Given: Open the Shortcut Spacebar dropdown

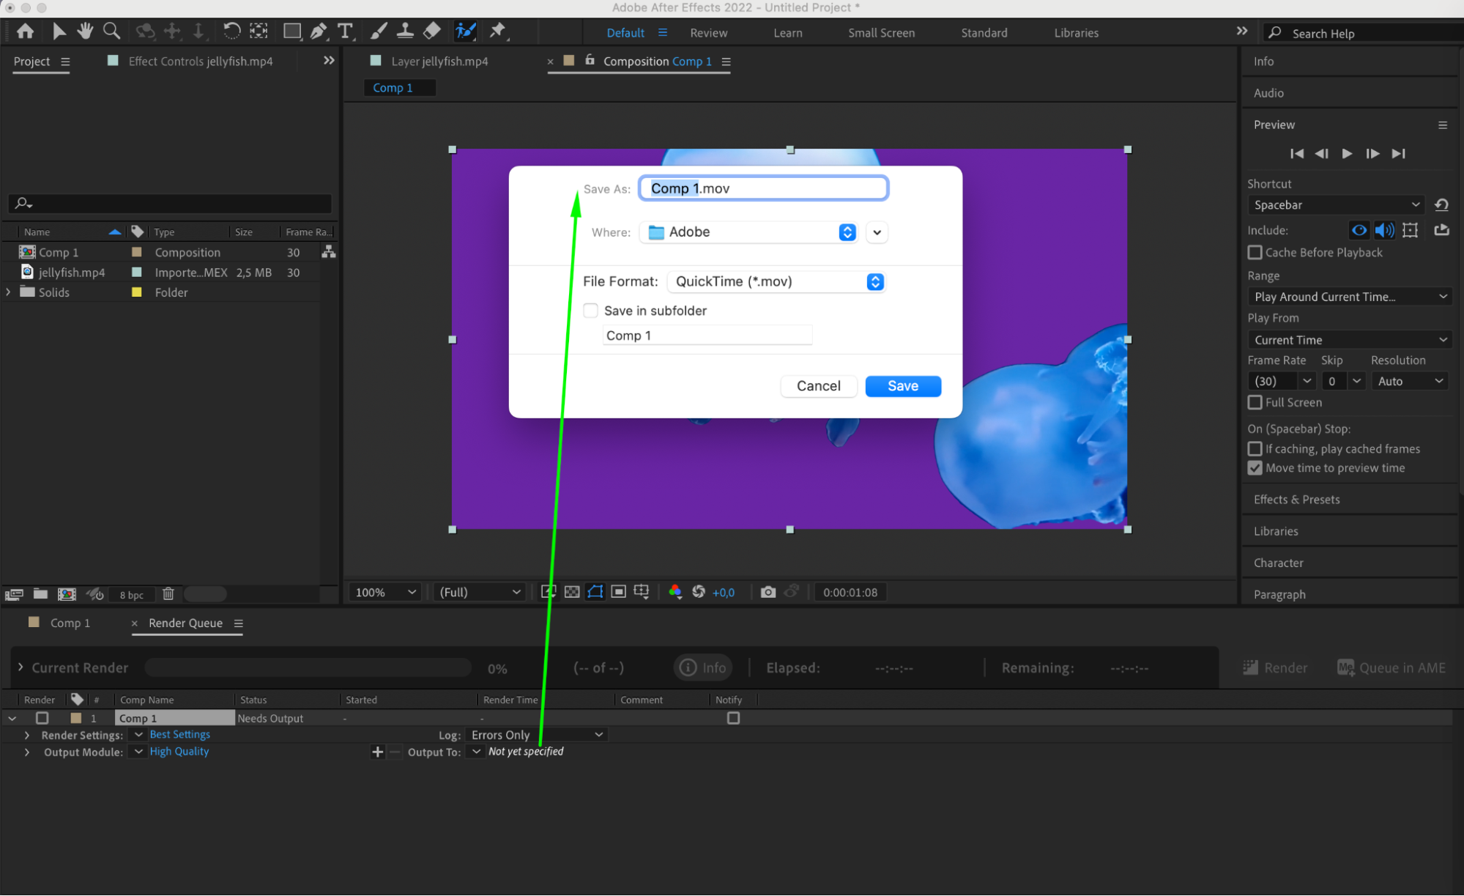Looking at the screenshot, I should point(1336,205).
